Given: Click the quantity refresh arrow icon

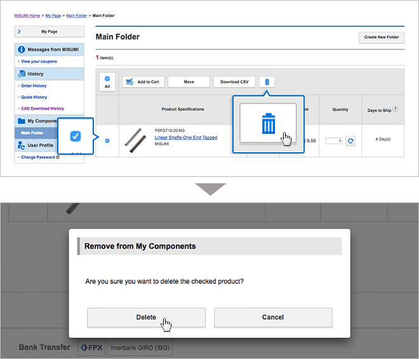Looking at the screenshot, I should [350, 140].
